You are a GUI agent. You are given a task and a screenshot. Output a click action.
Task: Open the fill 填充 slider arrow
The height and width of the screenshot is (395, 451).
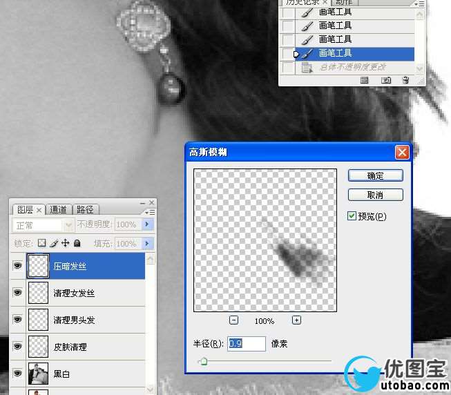(x=148, y=244)
